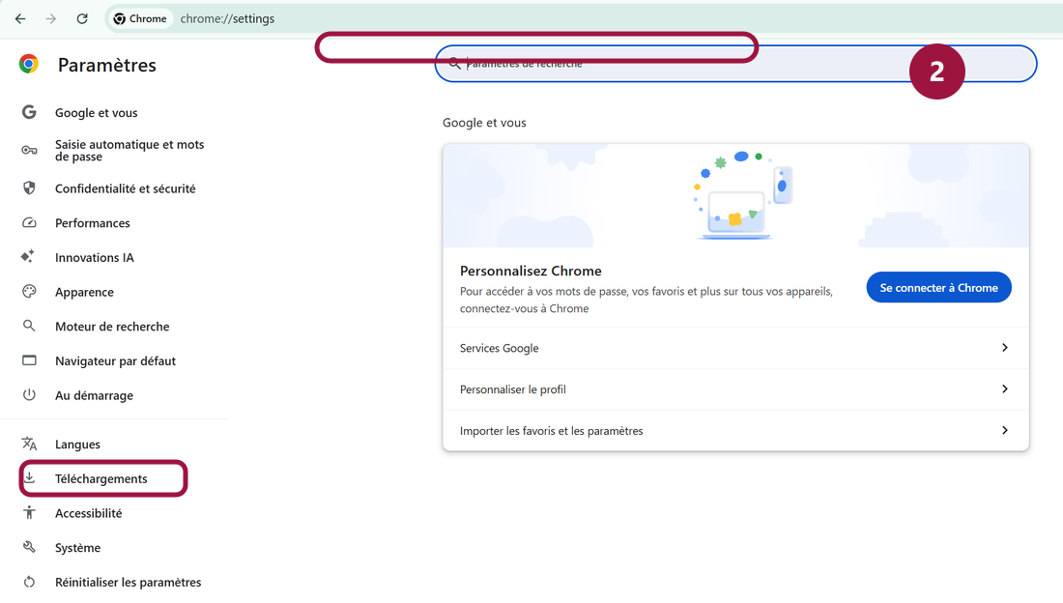The width and height of the screenshot is (1063, 603).
Task: Click the chevron beside Personnaliser le profil
Action: tap(1005, 388)
